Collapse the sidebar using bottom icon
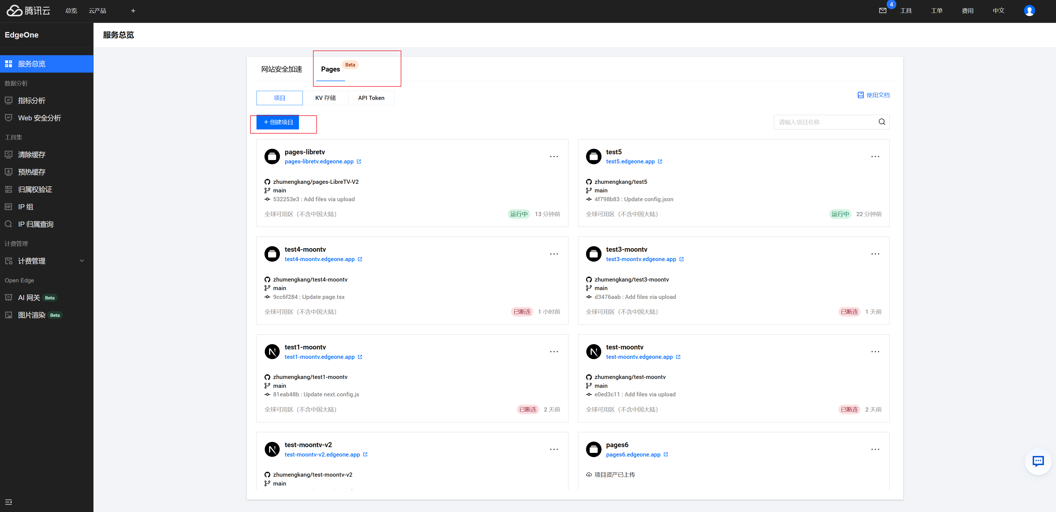Image resolution: width=1056 pixels, height=512 pixels. [x=8, y=502]
